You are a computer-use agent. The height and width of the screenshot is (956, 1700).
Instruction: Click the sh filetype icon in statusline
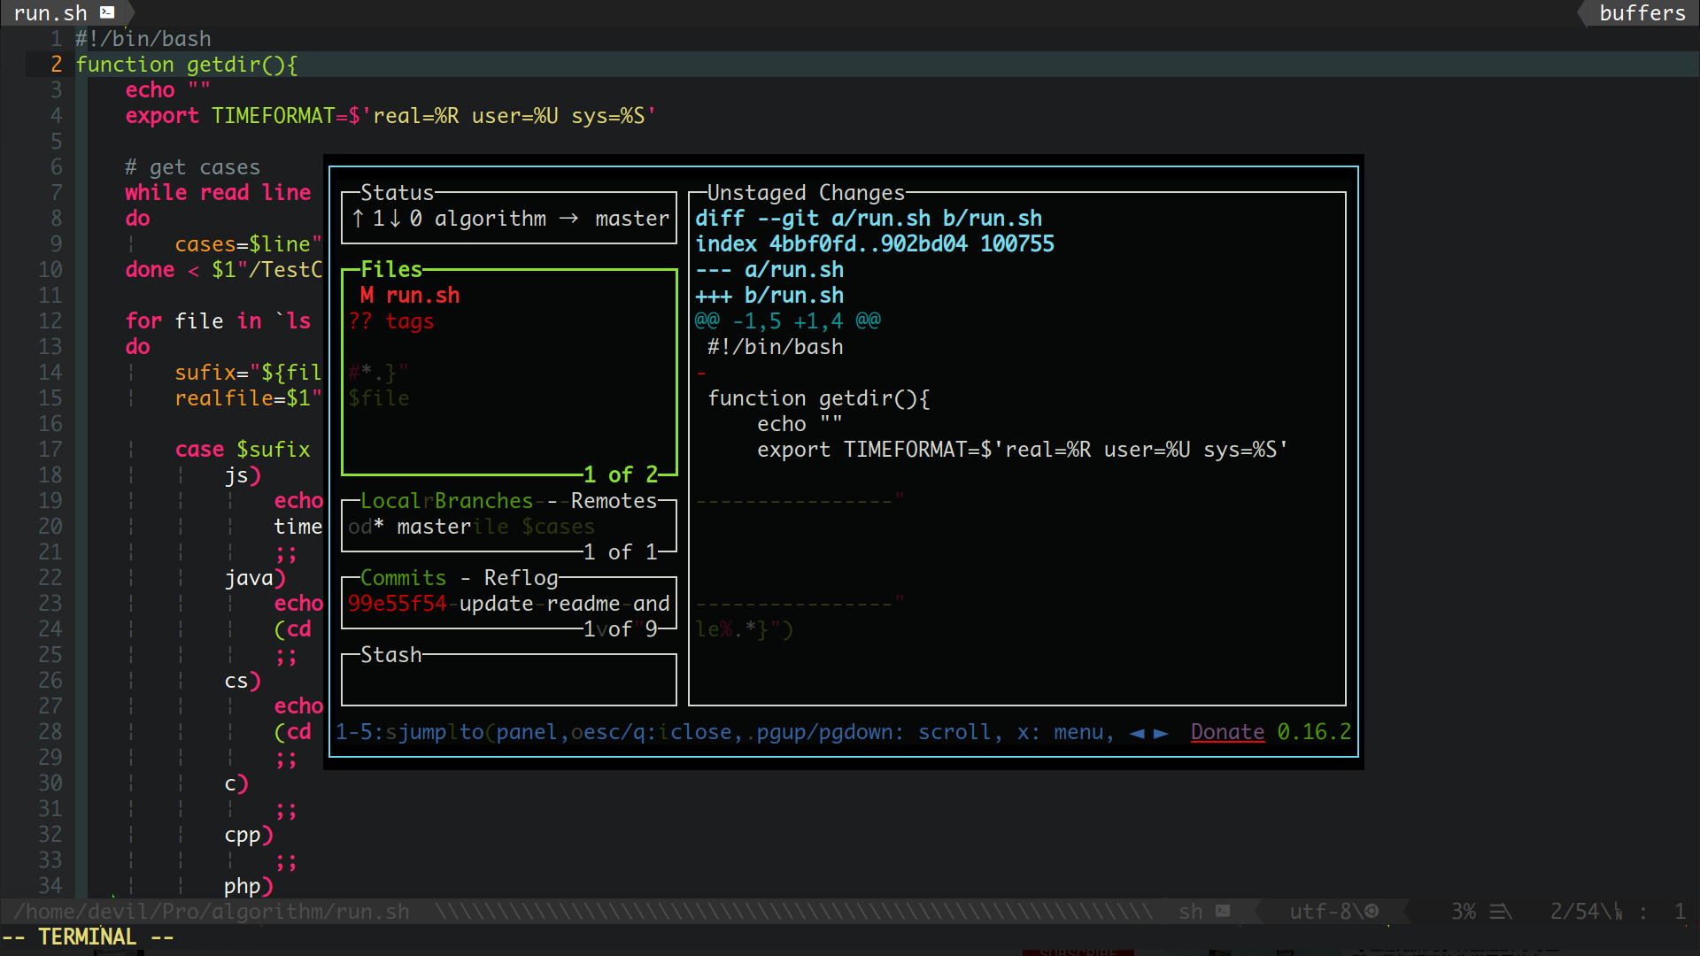[x=1223, y=911]
